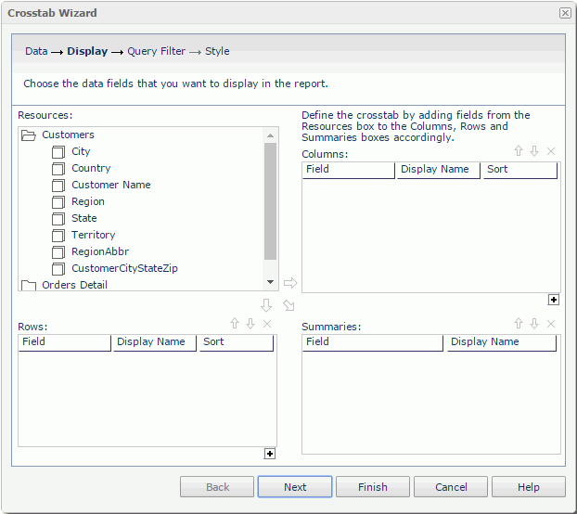577x514 pixels.
Task: Select the City field
Action: point(81,151)
